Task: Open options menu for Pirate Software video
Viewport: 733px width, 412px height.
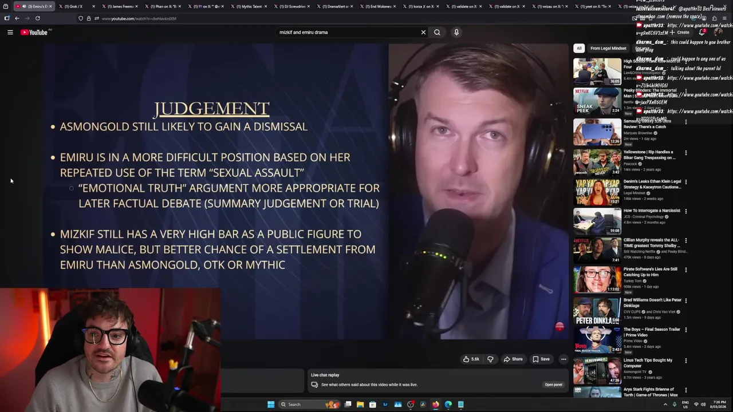Action: 686,270
